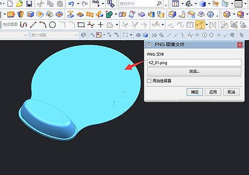Viewport: 249px width, 175px height.
Task: Toggle the existing point plus snap icon
Action: [219, 35]
